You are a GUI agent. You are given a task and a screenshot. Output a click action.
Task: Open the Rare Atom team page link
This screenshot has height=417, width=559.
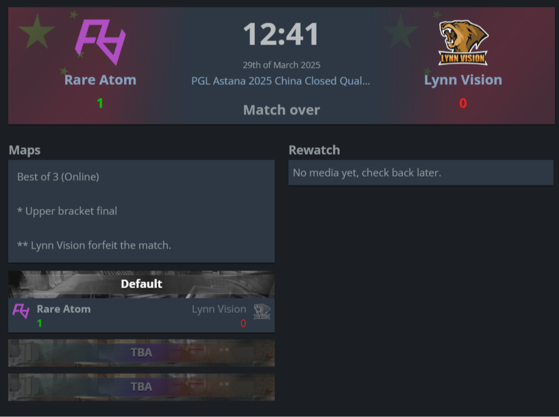point(100,80)
